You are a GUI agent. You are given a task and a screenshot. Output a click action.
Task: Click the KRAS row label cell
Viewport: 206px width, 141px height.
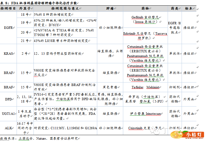(x=8, y=54)
